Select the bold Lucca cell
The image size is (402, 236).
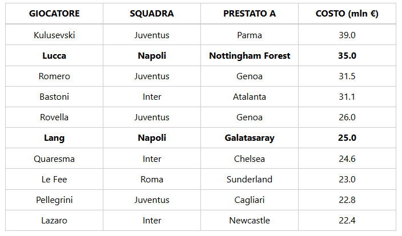(54, 56)
